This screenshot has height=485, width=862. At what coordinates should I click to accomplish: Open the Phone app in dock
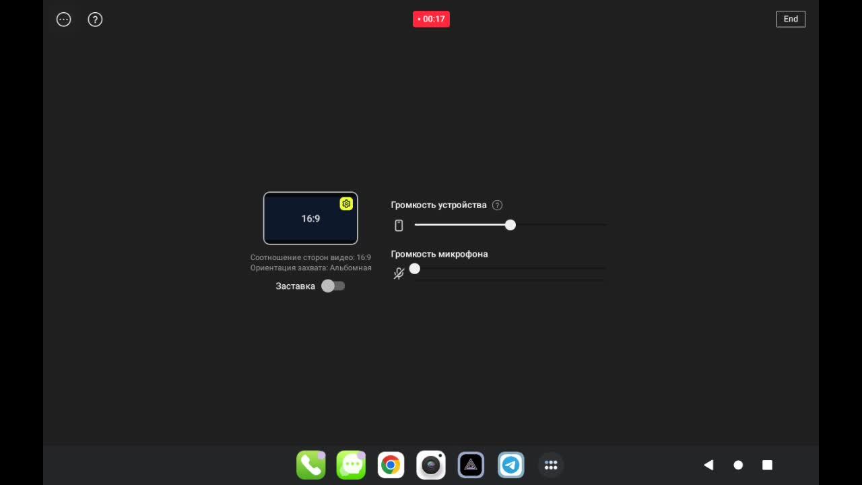pyautogui.click(x=311, y=465)
